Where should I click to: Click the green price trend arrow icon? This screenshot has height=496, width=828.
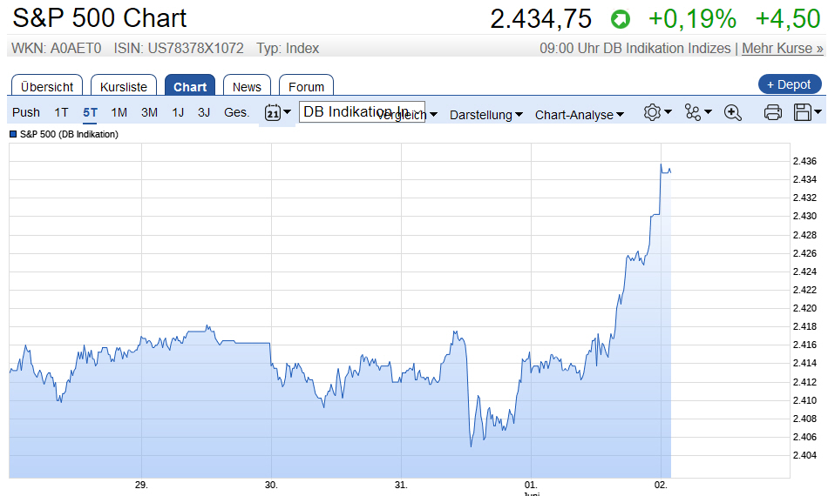[x=620, y=19]
